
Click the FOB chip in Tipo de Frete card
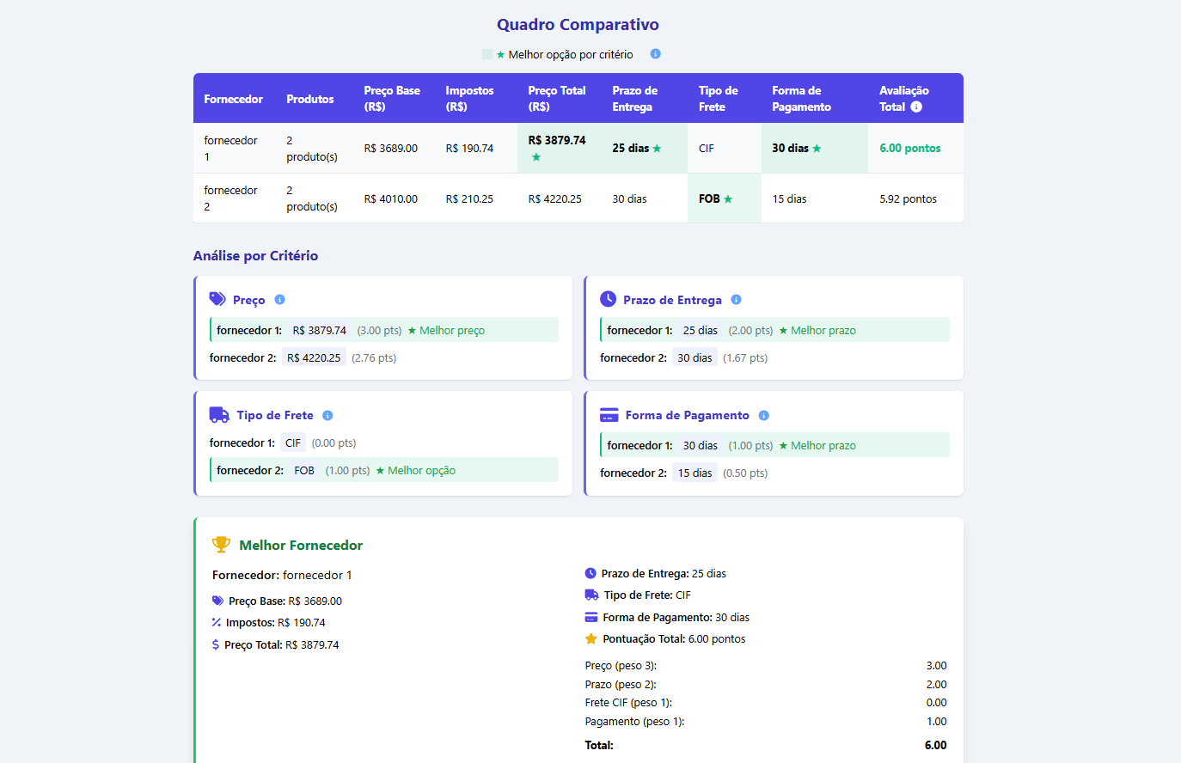304,471
